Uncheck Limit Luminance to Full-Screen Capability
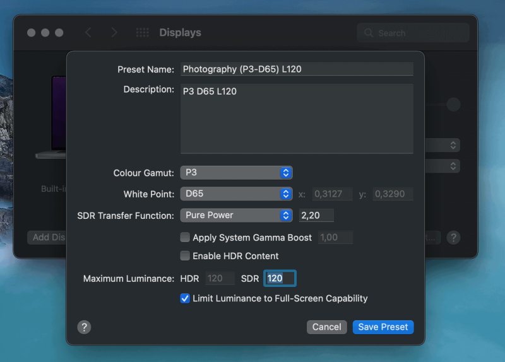Screen dimensions: 505x362 pos(185,298)
